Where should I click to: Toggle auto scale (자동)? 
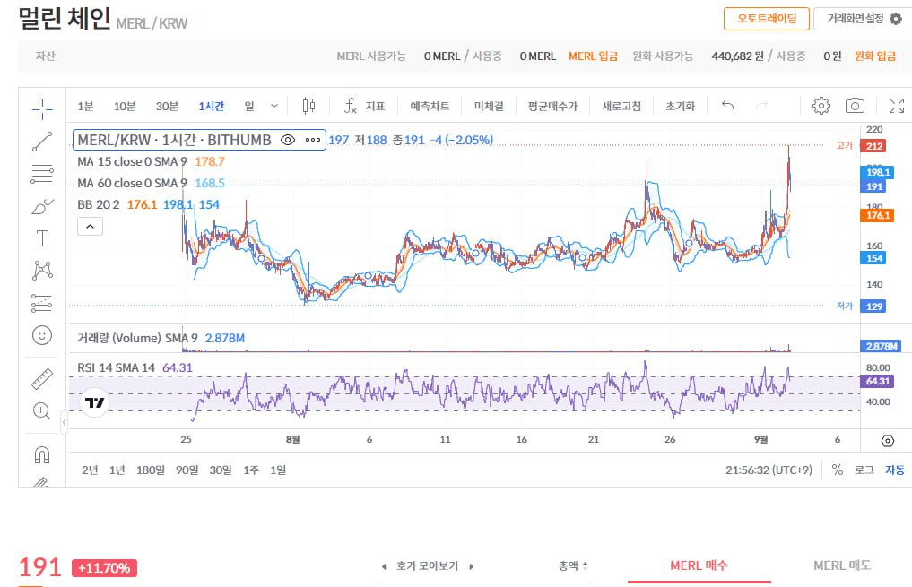pos(895,470)
